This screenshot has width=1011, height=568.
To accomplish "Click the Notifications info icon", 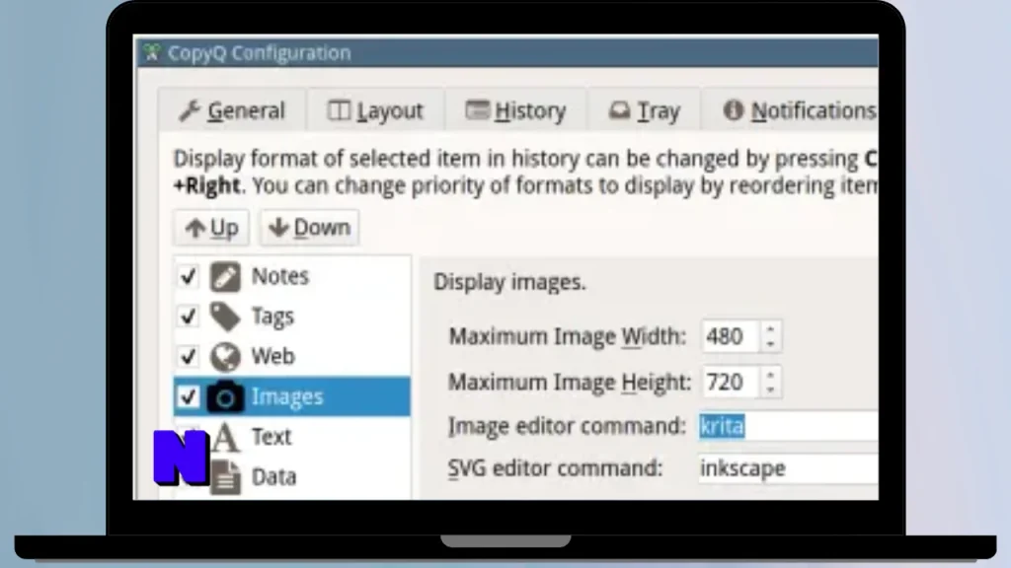I will click(734, 110).
